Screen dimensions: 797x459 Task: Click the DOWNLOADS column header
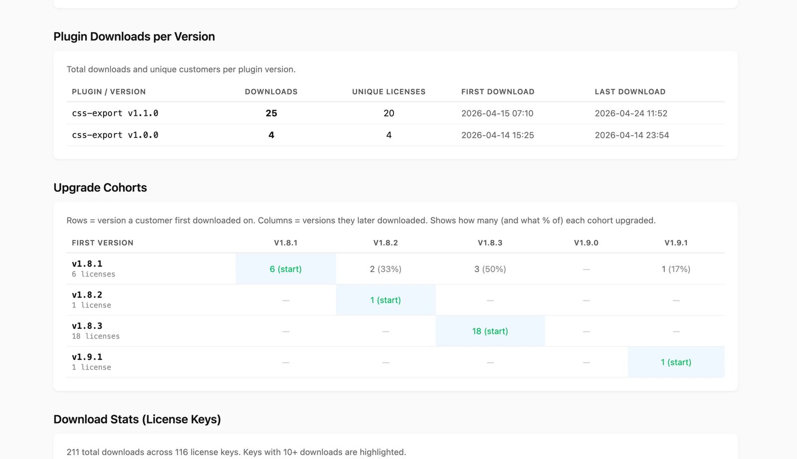(x=271, y=92)
